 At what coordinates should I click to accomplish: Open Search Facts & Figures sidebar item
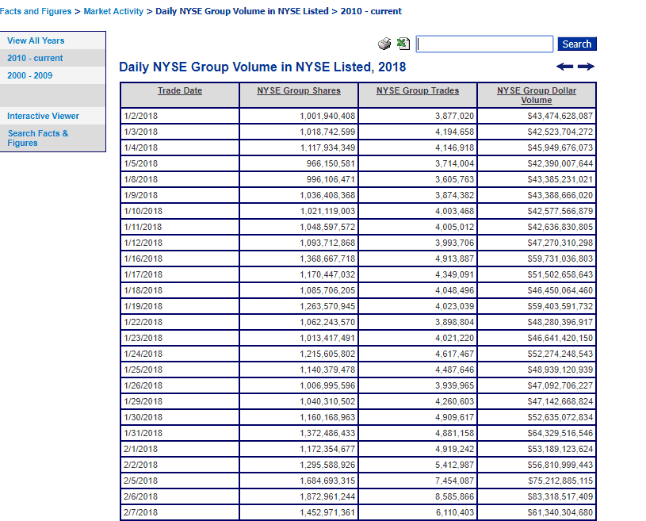coord(38,138)
